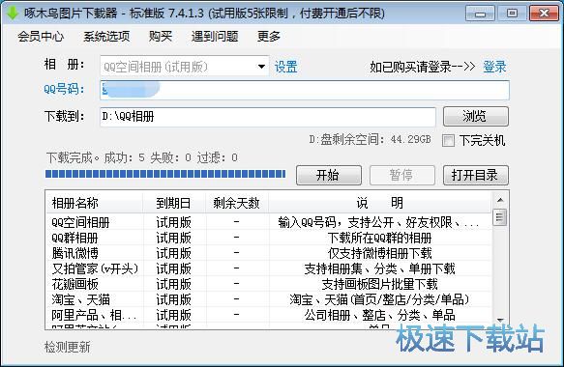Open the 更多 menu
The image size is (564, 367).
[x=269, y=37]
